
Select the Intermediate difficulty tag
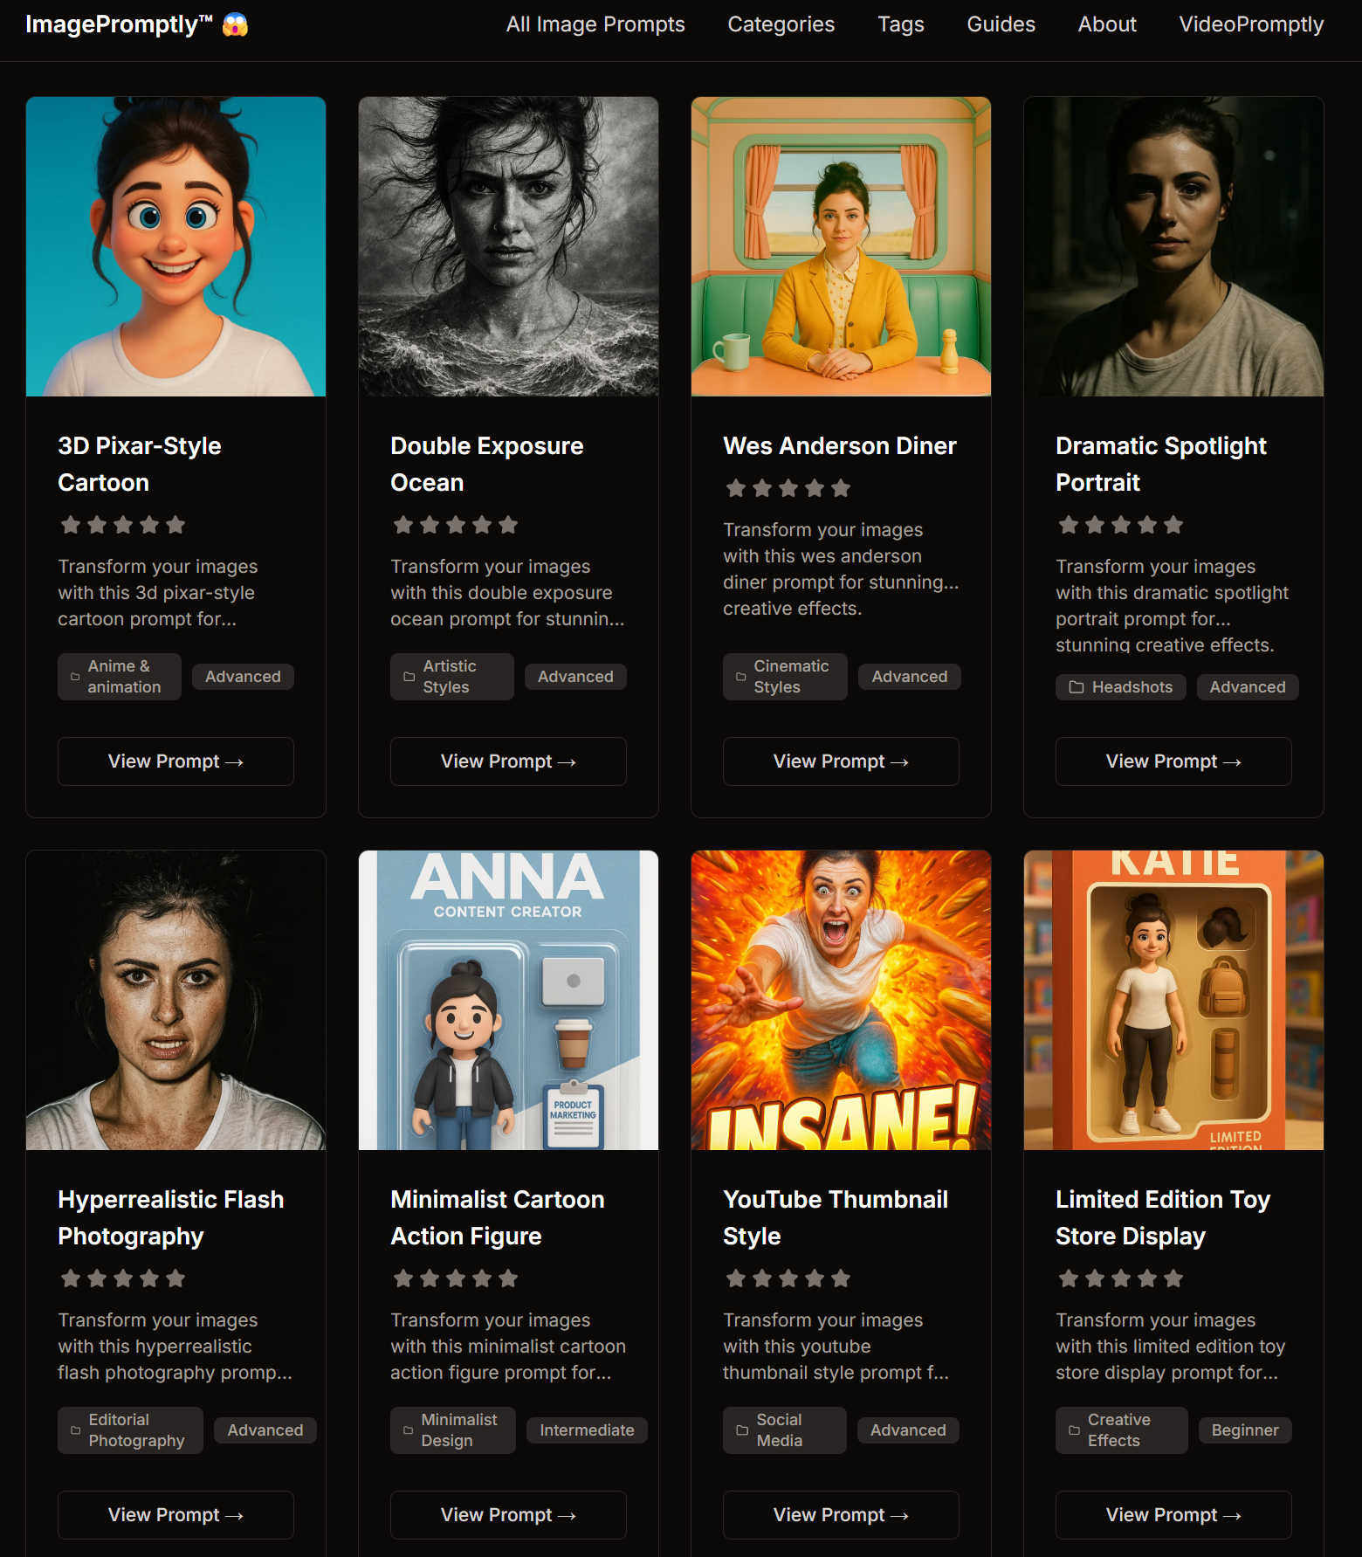tap(587, 1430)
